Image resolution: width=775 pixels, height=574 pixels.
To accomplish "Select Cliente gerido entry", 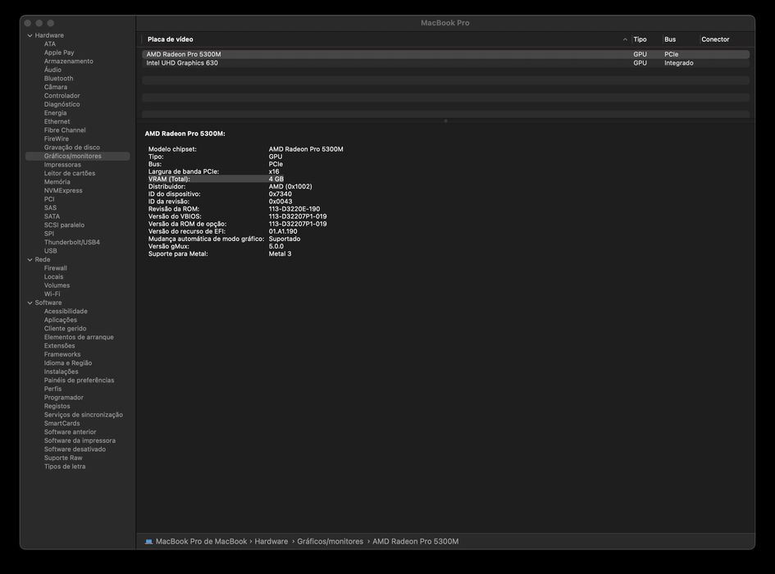I will pyautogui.click(x=66, y=329).
